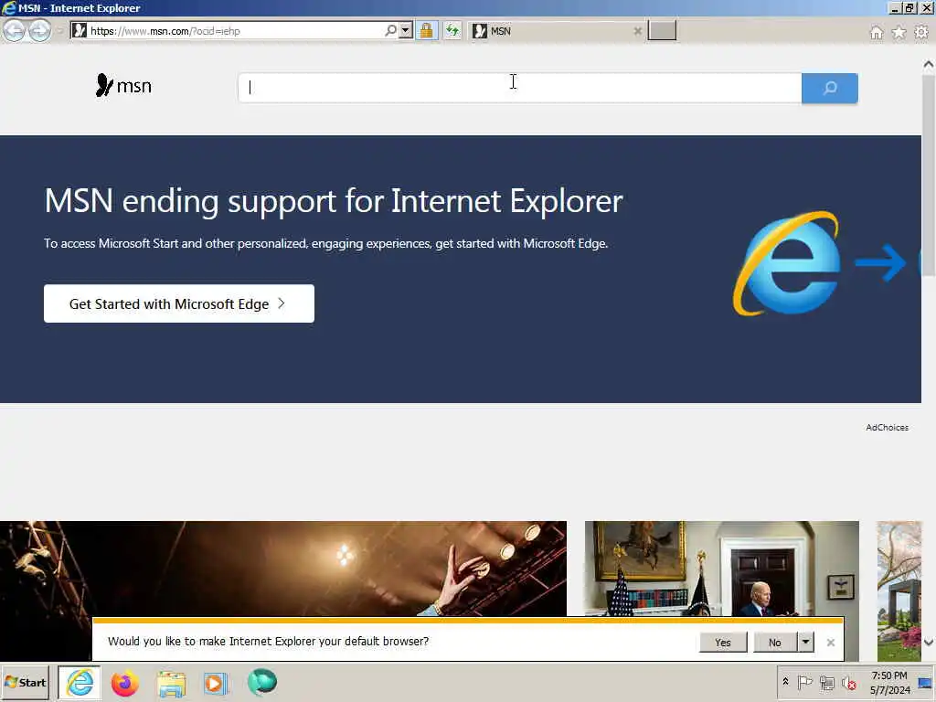936x702 pixels.
Task: Click the Internet Explorer title bar icon
Action: click(9, 7)
